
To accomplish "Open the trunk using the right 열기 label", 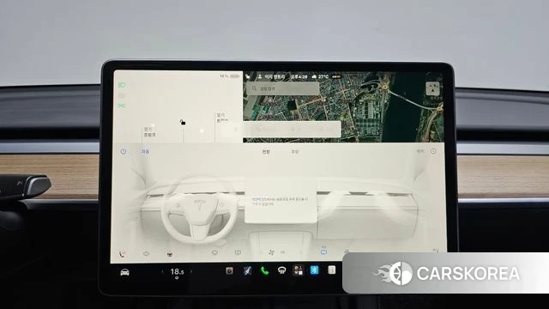I will pyautogui.click(x=221, y=115).
